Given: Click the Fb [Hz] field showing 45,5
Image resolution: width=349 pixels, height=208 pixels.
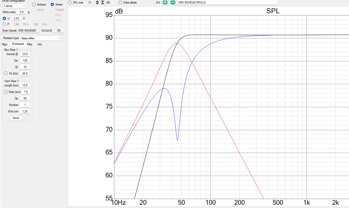Looking at the screenshot, I should click(25, 74).
